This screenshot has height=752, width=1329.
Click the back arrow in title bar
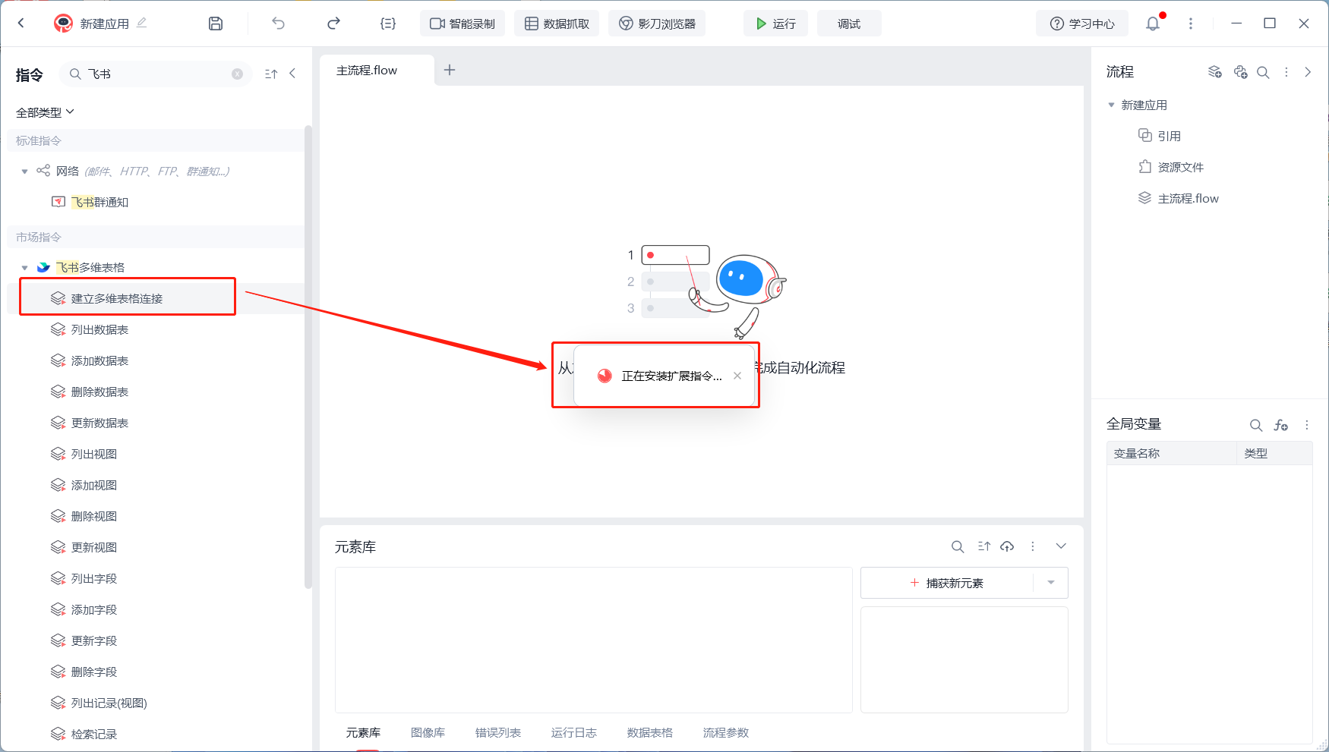tap(21, 24)
